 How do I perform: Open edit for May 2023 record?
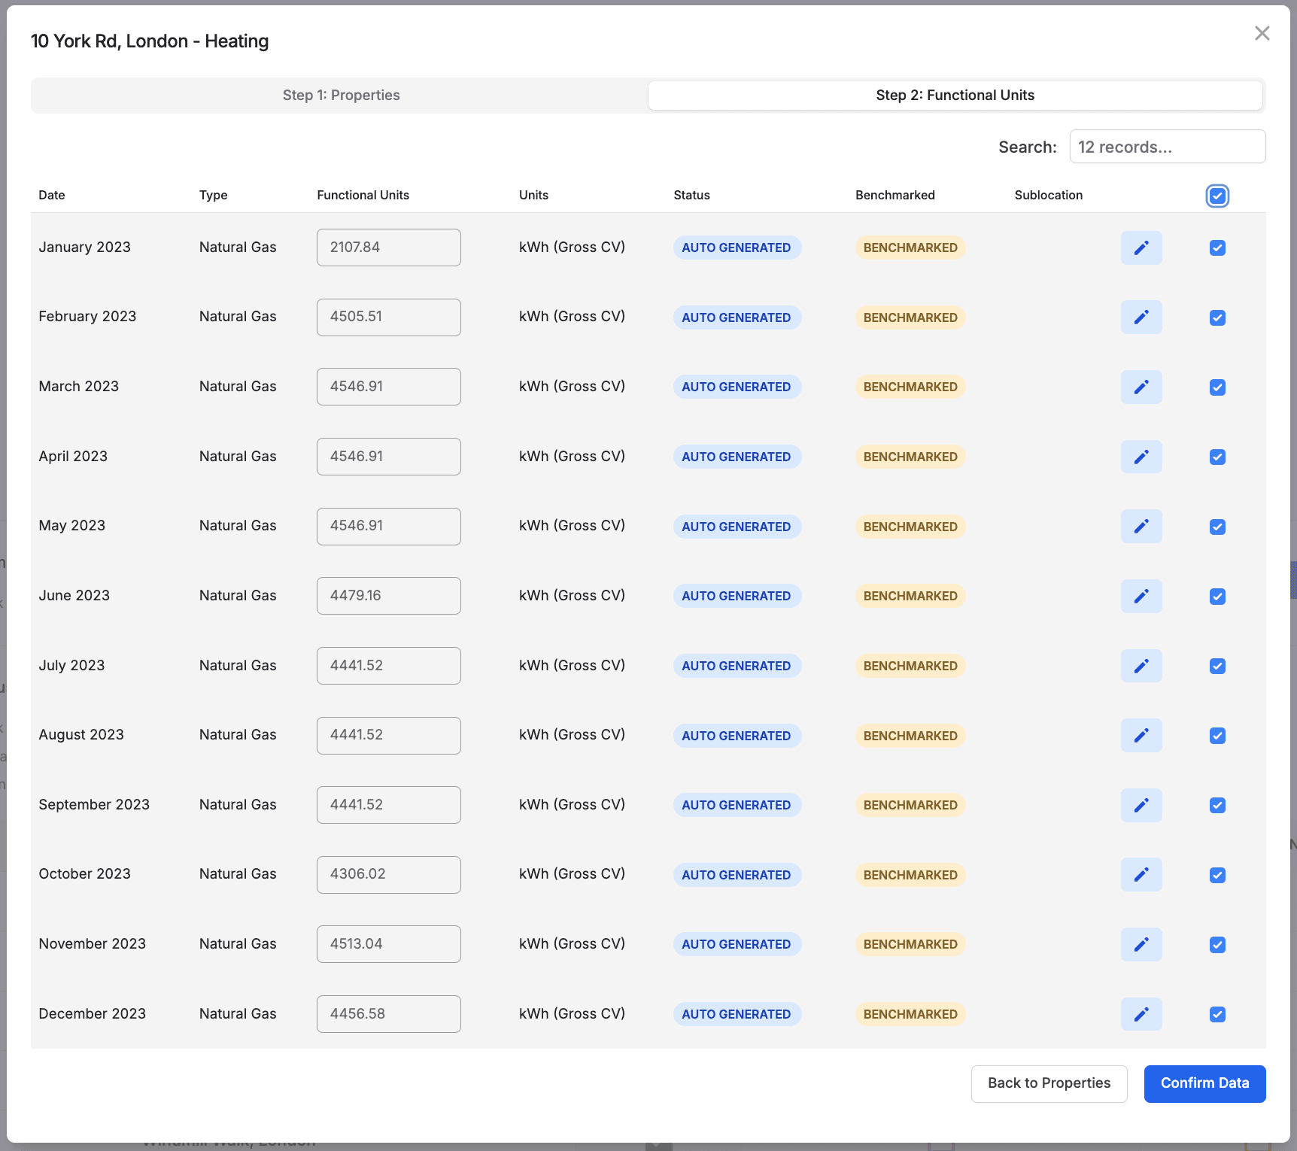coord(1141,527)
